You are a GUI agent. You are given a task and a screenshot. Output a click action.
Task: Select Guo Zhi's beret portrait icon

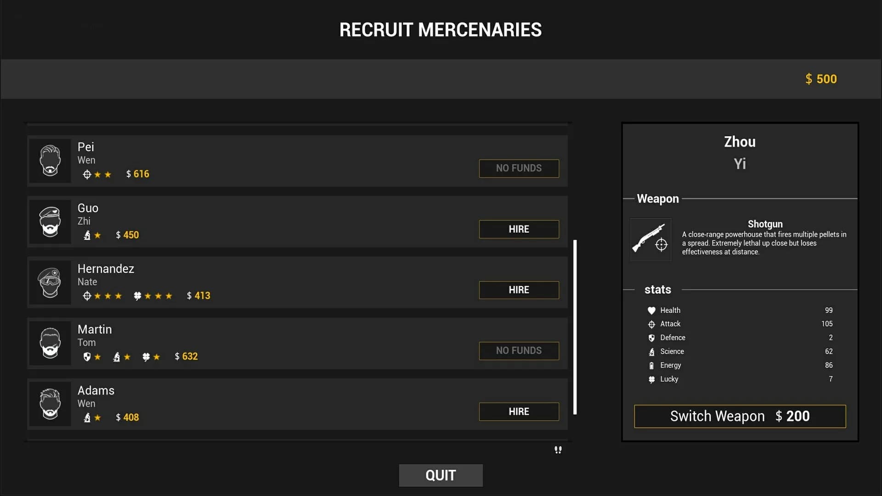[x=50, y=222]
